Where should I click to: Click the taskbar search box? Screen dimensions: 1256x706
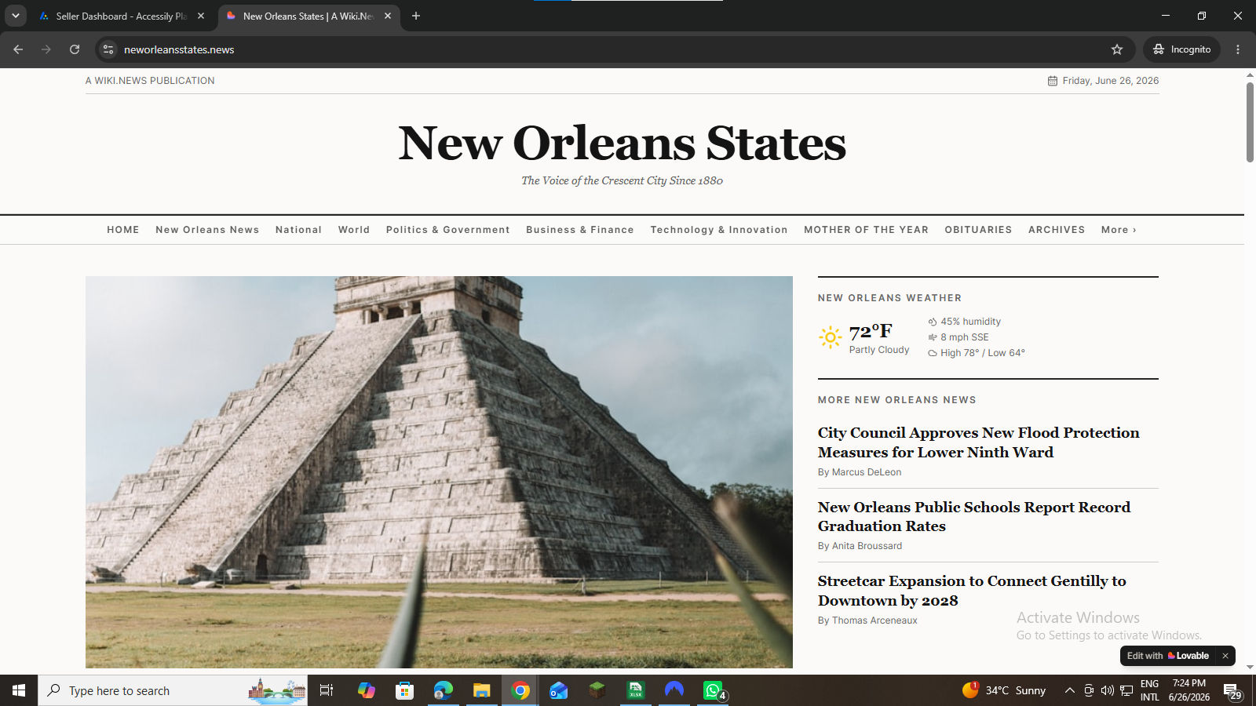[173, 690]
